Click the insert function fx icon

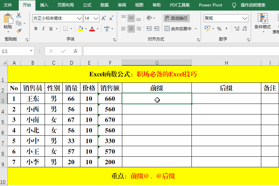pyautogui.click(x=76, y=51)
